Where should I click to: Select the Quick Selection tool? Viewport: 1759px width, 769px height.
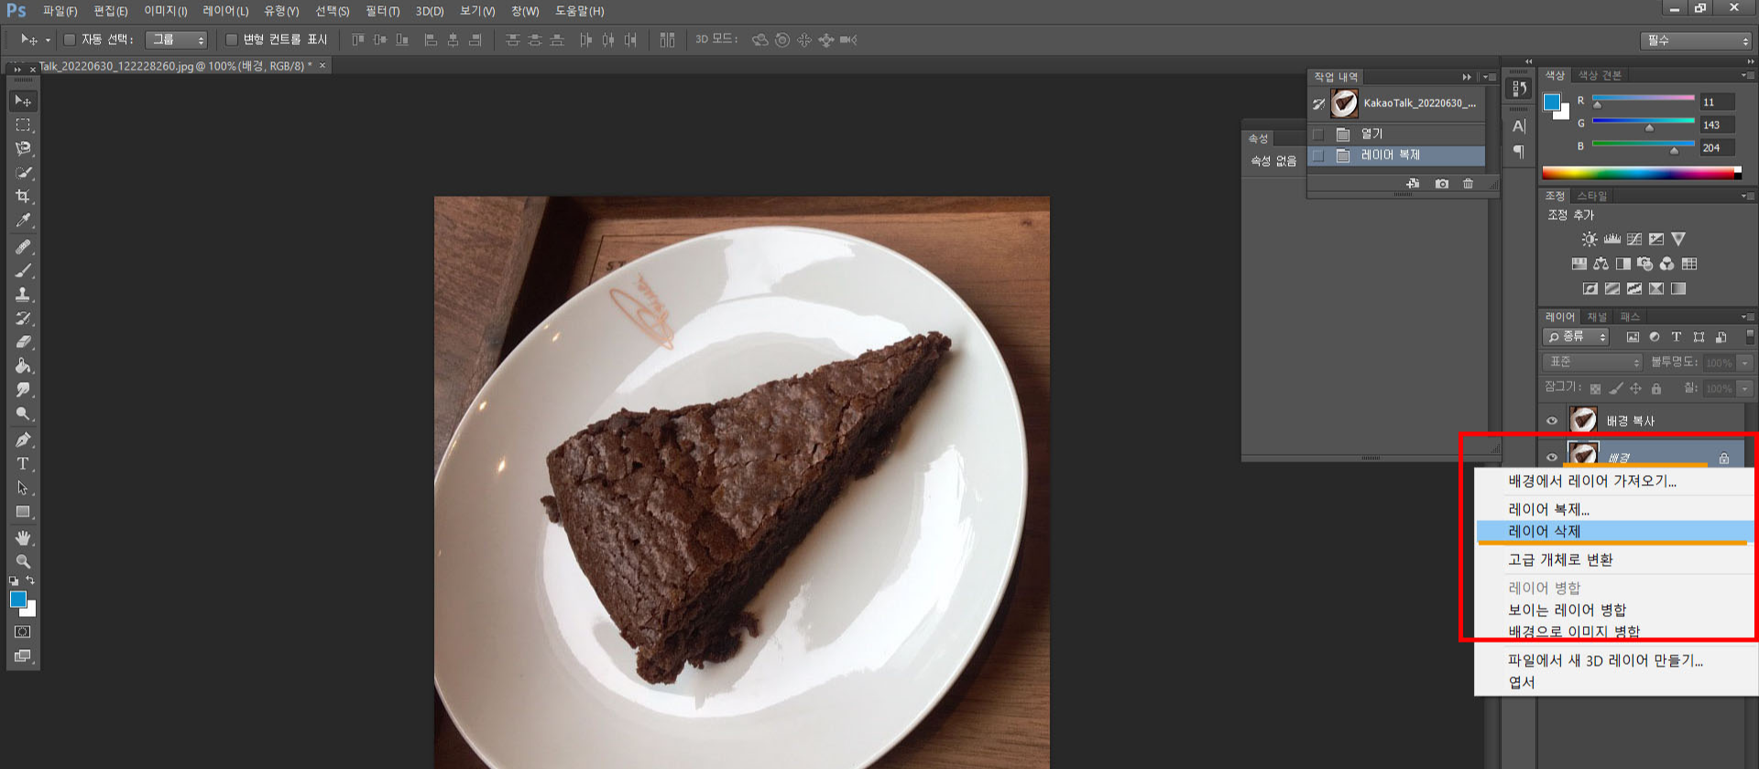click(x=23, y=172)
